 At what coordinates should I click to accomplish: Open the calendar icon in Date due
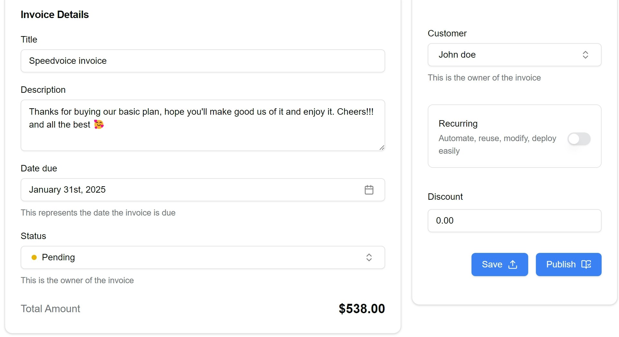pos(369,190)
